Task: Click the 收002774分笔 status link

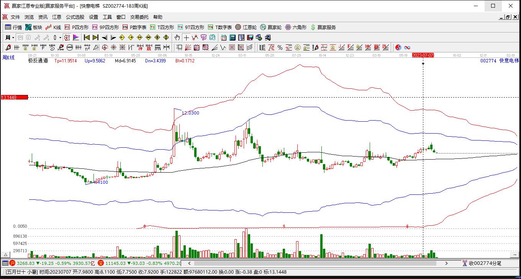Action: click(x=485, y=263)
